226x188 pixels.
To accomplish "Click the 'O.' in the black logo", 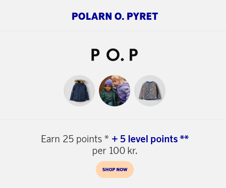I will click(x=115, y=55).
